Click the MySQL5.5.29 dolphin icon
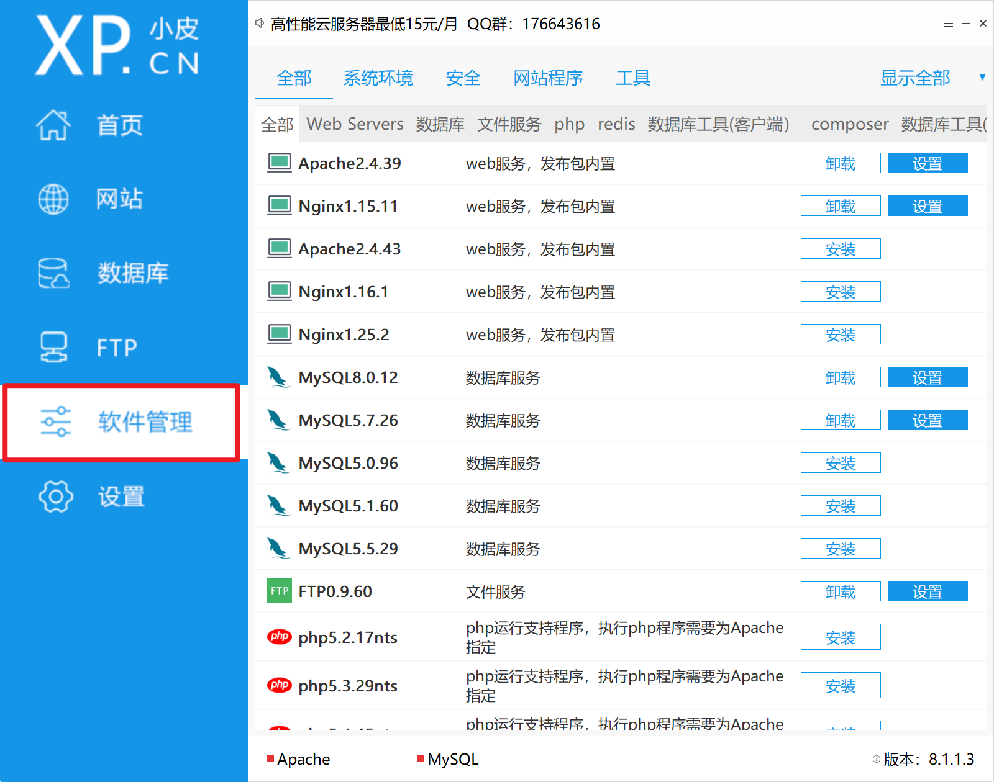The image size is (994, 782). coord(278,549)
